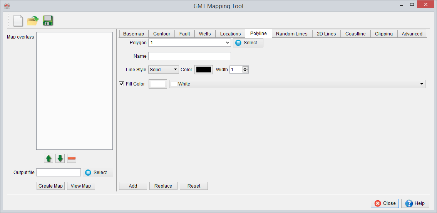
Task: Open an existing map with the folder icon
Action: pyautogui.click(x=33, y=21)
